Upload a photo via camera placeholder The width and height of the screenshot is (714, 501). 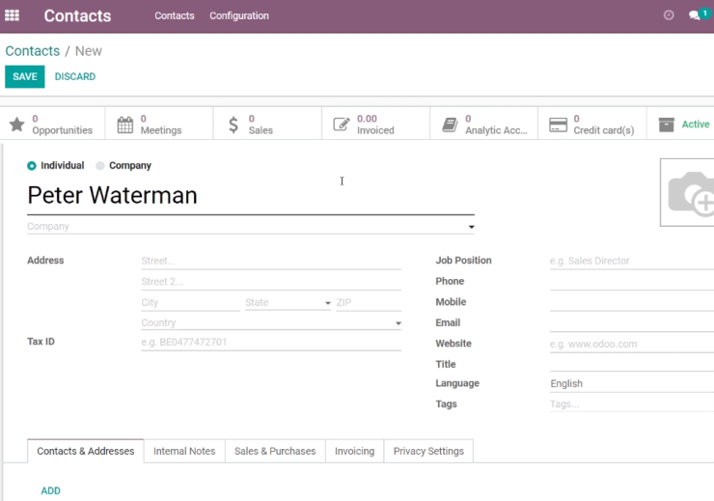pos(688,192)
